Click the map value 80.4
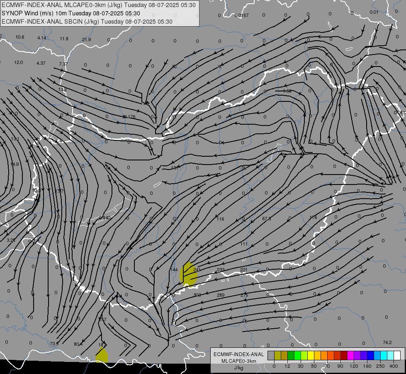The image size is (406, 374). pos(78,344)
